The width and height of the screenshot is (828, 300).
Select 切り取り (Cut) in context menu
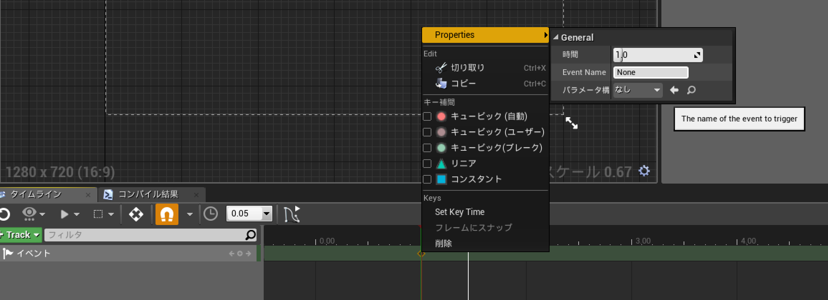click(485, 68)
